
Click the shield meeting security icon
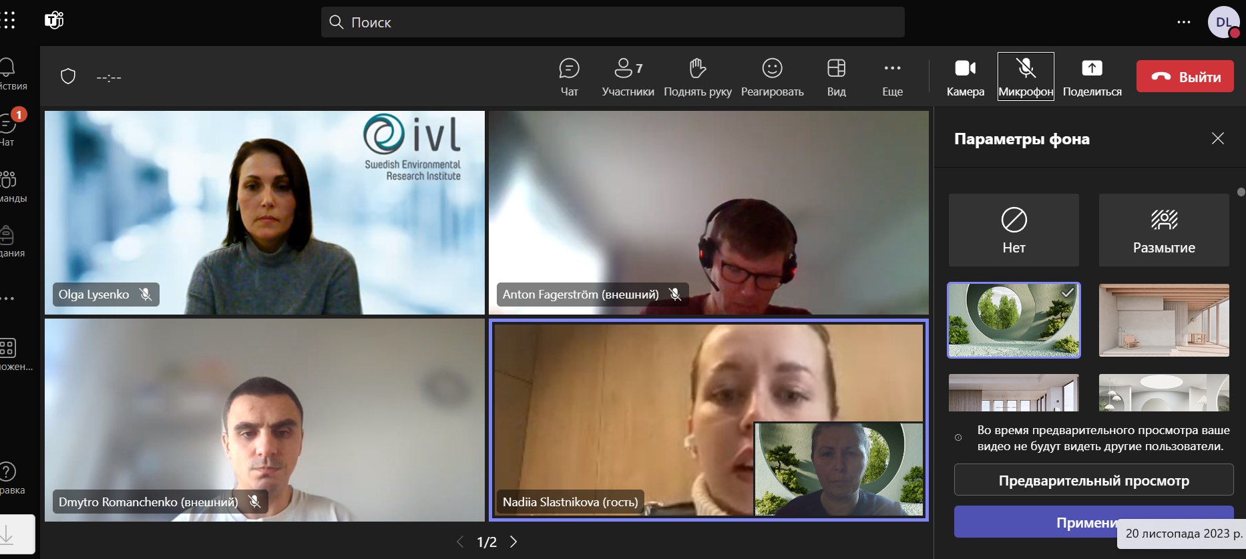68,77
